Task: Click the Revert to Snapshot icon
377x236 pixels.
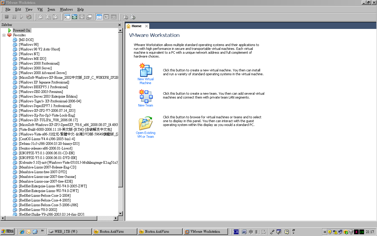Action: [48, 17]
